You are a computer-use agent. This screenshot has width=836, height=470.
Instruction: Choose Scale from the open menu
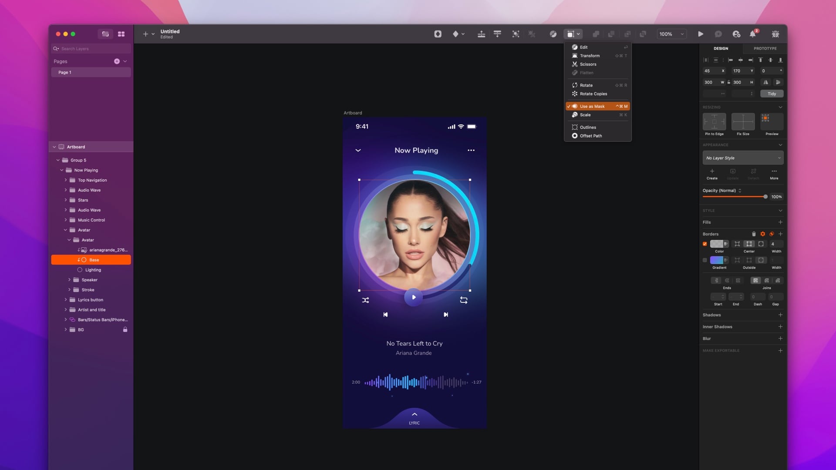(585, 115)
